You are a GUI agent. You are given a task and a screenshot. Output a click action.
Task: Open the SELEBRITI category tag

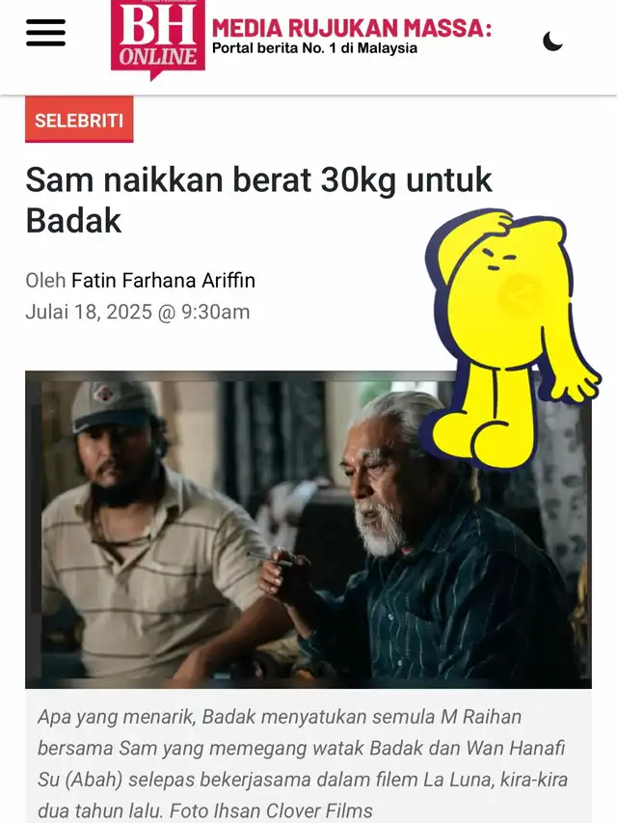click(x=79, y=120)
